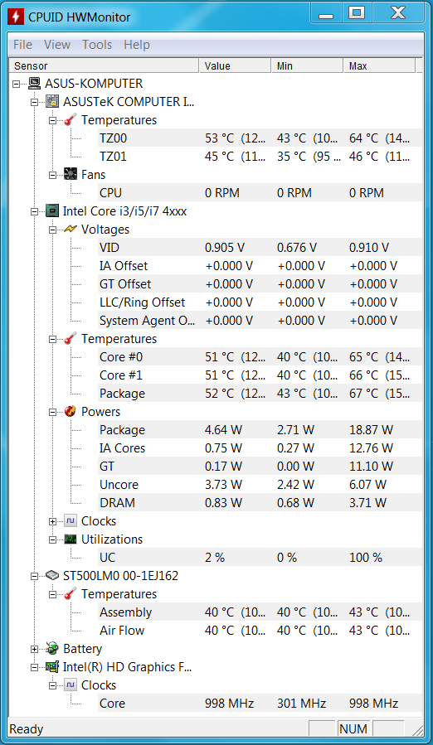The image size is (433, 745).
Task: Click the Fans icon
Action: click(x=71, y=174)
